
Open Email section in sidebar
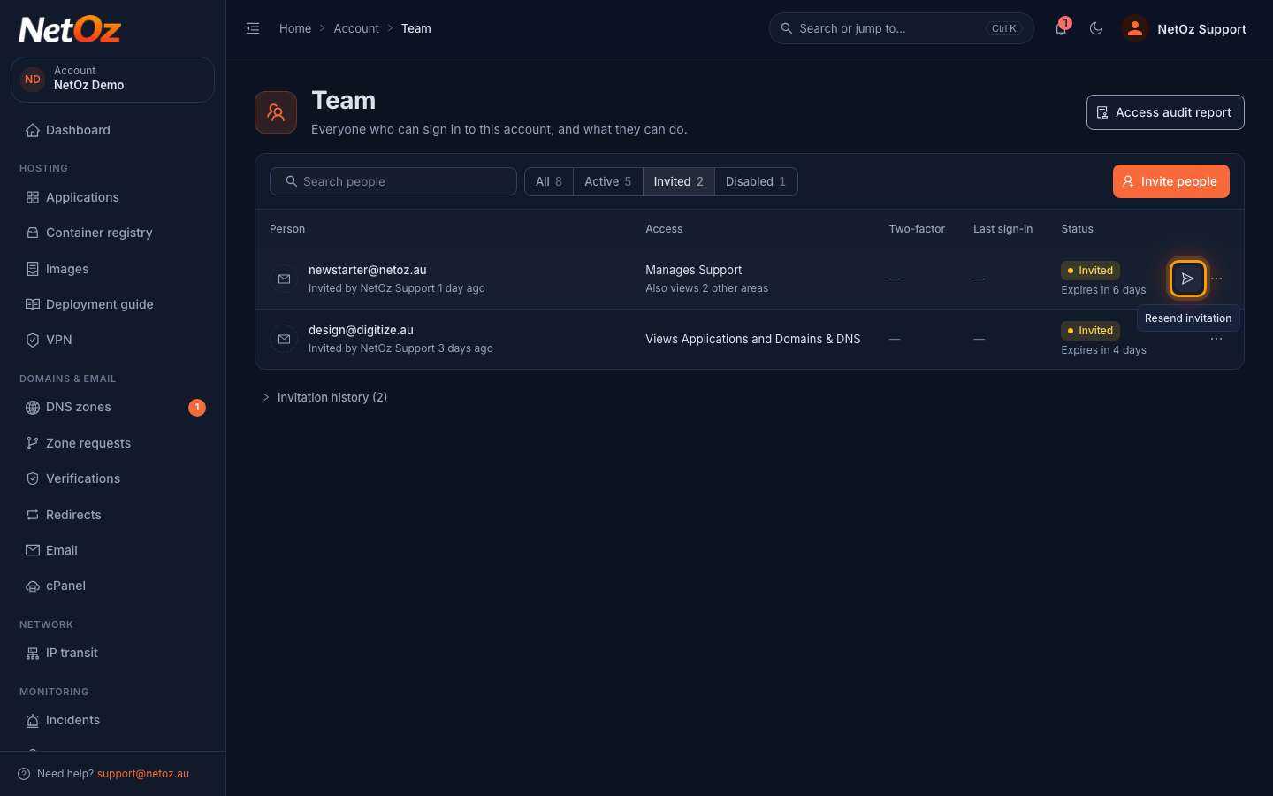(112, 550)
